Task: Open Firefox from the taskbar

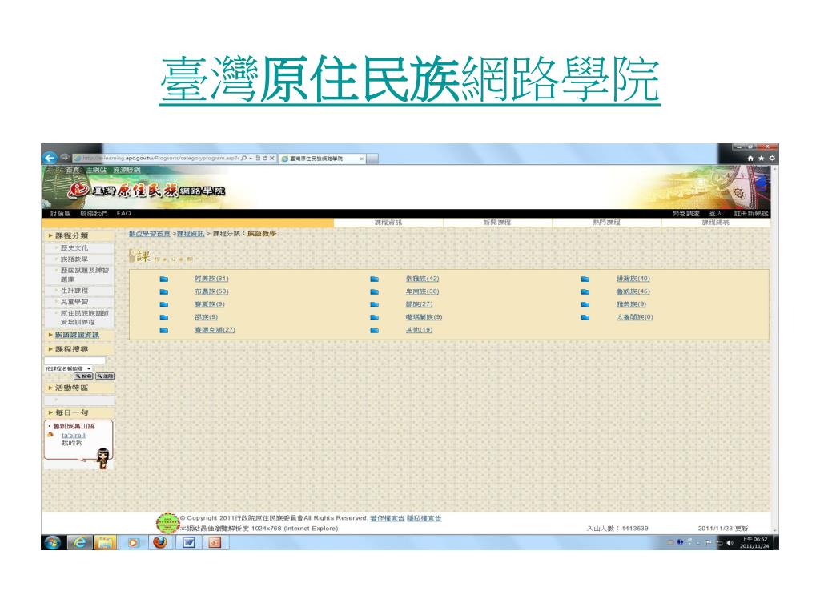Action: click(x=160, y=542)
